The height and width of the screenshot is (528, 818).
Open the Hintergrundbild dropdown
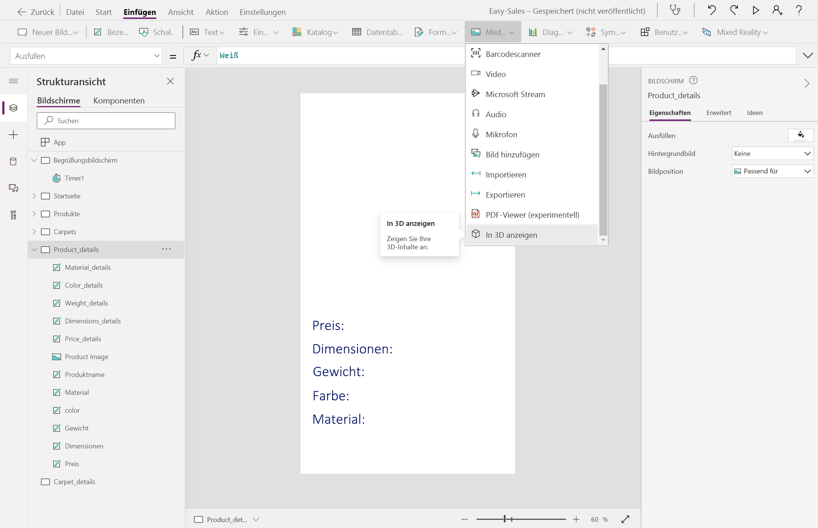point(772,154)
